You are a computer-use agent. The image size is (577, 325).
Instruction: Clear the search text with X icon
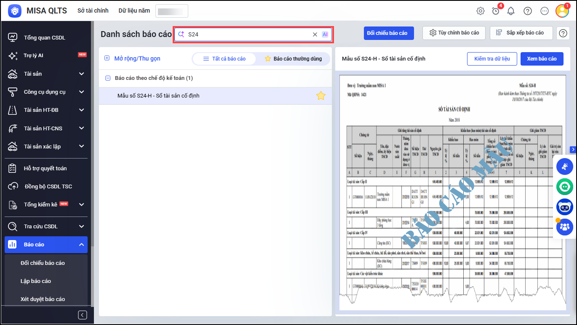315,34
